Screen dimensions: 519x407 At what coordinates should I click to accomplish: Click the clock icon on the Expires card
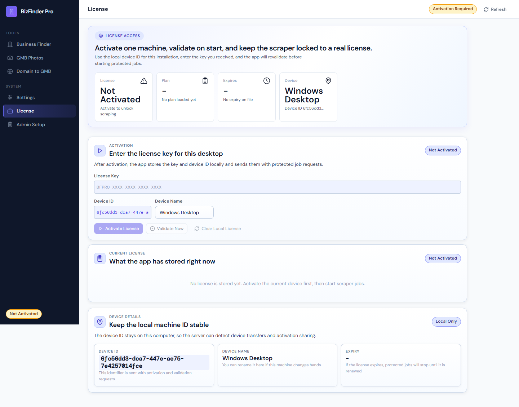point(267,81)
